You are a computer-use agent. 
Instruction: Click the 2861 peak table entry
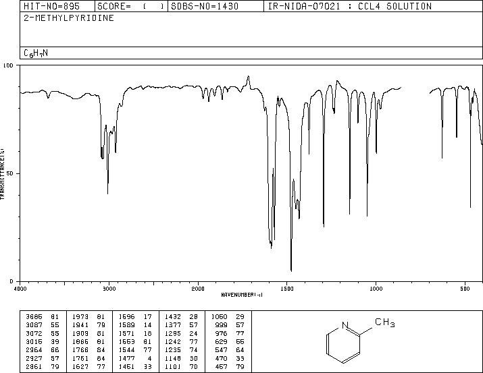tap(42, 367)
